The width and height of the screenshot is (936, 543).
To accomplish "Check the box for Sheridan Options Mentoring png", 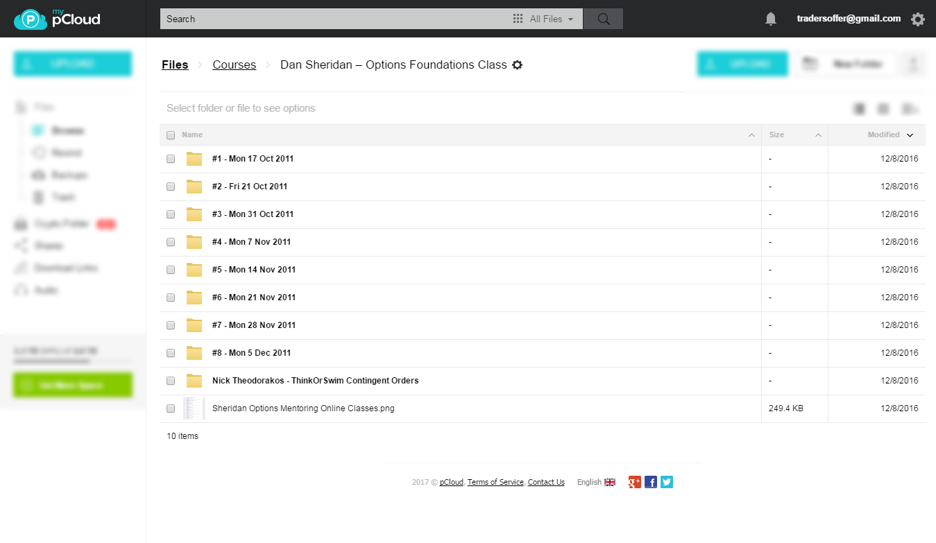I will 171,408.
